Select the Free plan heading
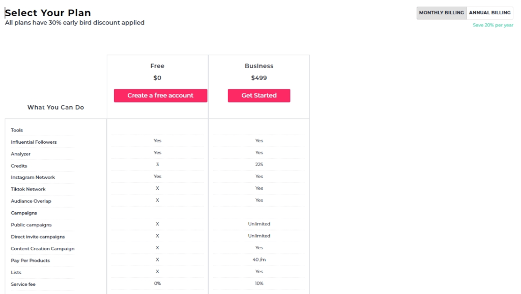 (x=157, y=66)
